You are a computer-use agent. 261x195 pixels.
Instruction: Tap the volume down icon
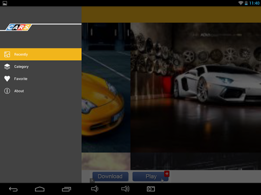[95, 189]
